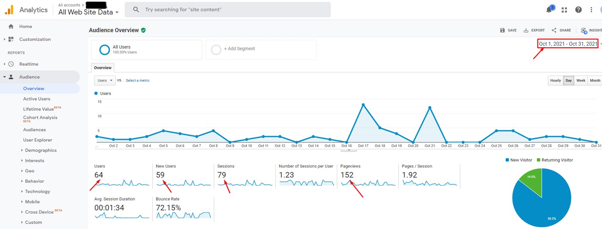The height and width of the screenshot is (229, 602).
Task: Click the New Users metric card
Action: 183,176
